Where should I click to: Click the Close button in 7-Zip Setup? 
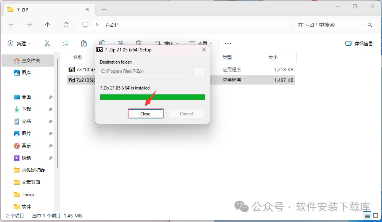pos(146,114)
